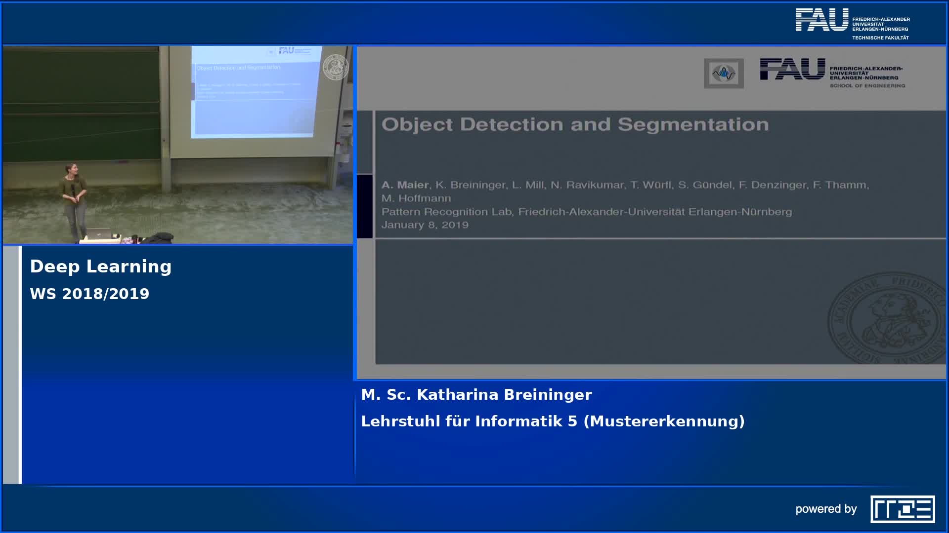Screen dimensions: 949x533
Task: Click the Lehrstuhl für Informatik 5 link
Action: 552,422
